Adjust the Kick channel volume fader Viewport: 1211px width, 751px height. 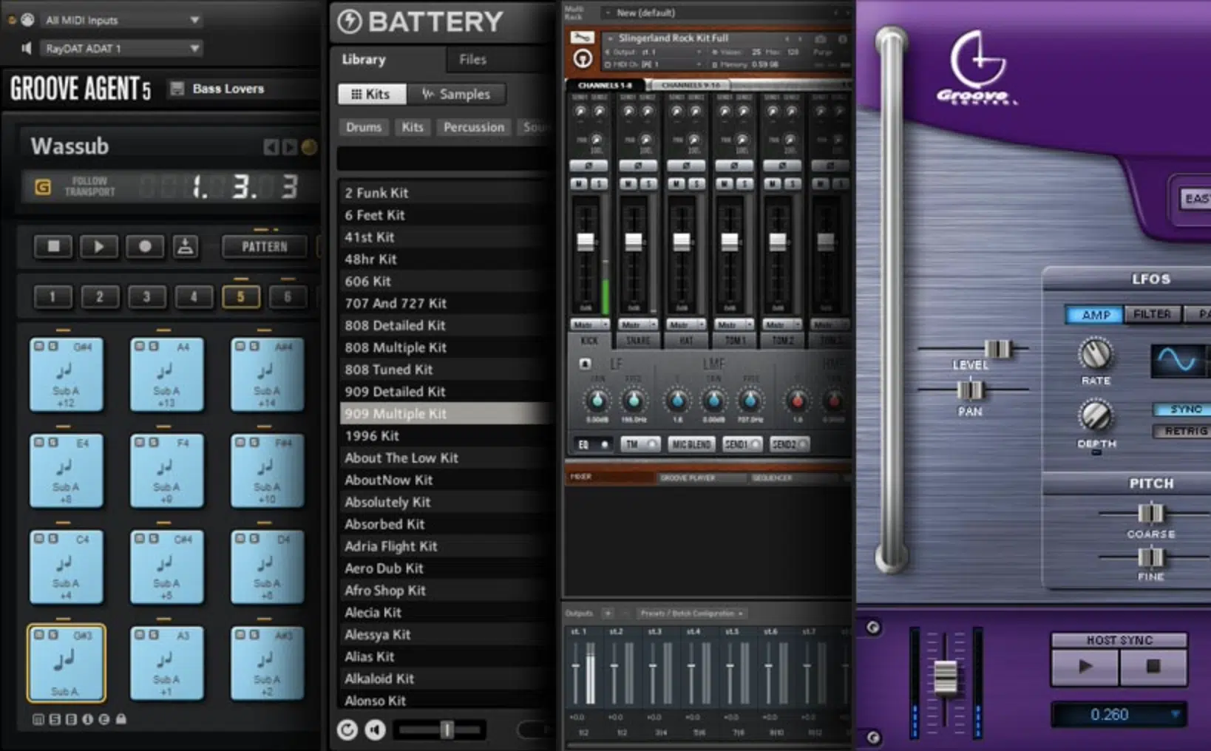point(586,241)
